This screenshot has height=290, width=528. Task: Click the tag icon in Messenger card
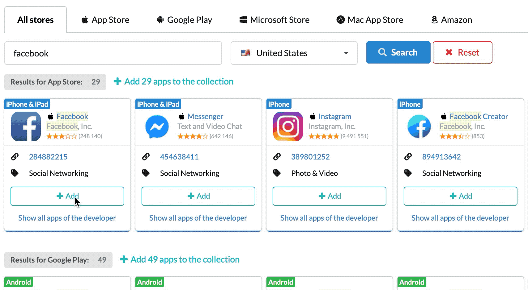pyautogui.click(x=146, y=173)
